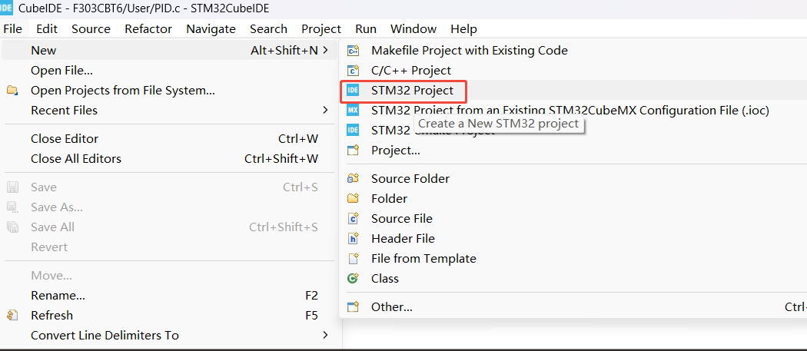Screen dimensions: 807x351
Task: Open the Project menu in menu bar
Action: coord(320,29)
